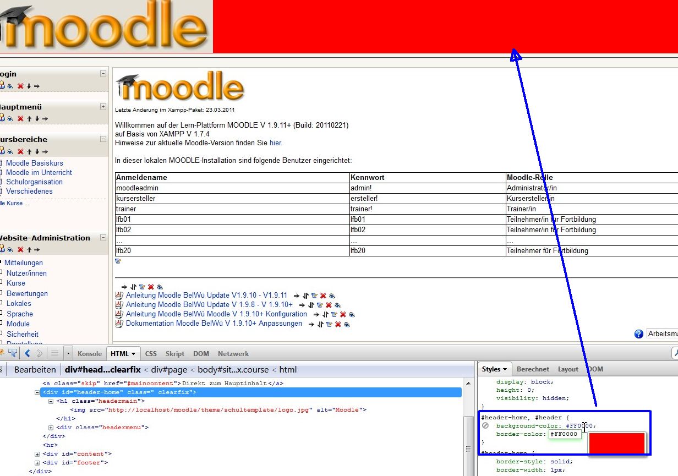The image size is (678, 476).
Task: Go back in Firebug panel history
Action: pyautogui.click(x=27, y=353)
